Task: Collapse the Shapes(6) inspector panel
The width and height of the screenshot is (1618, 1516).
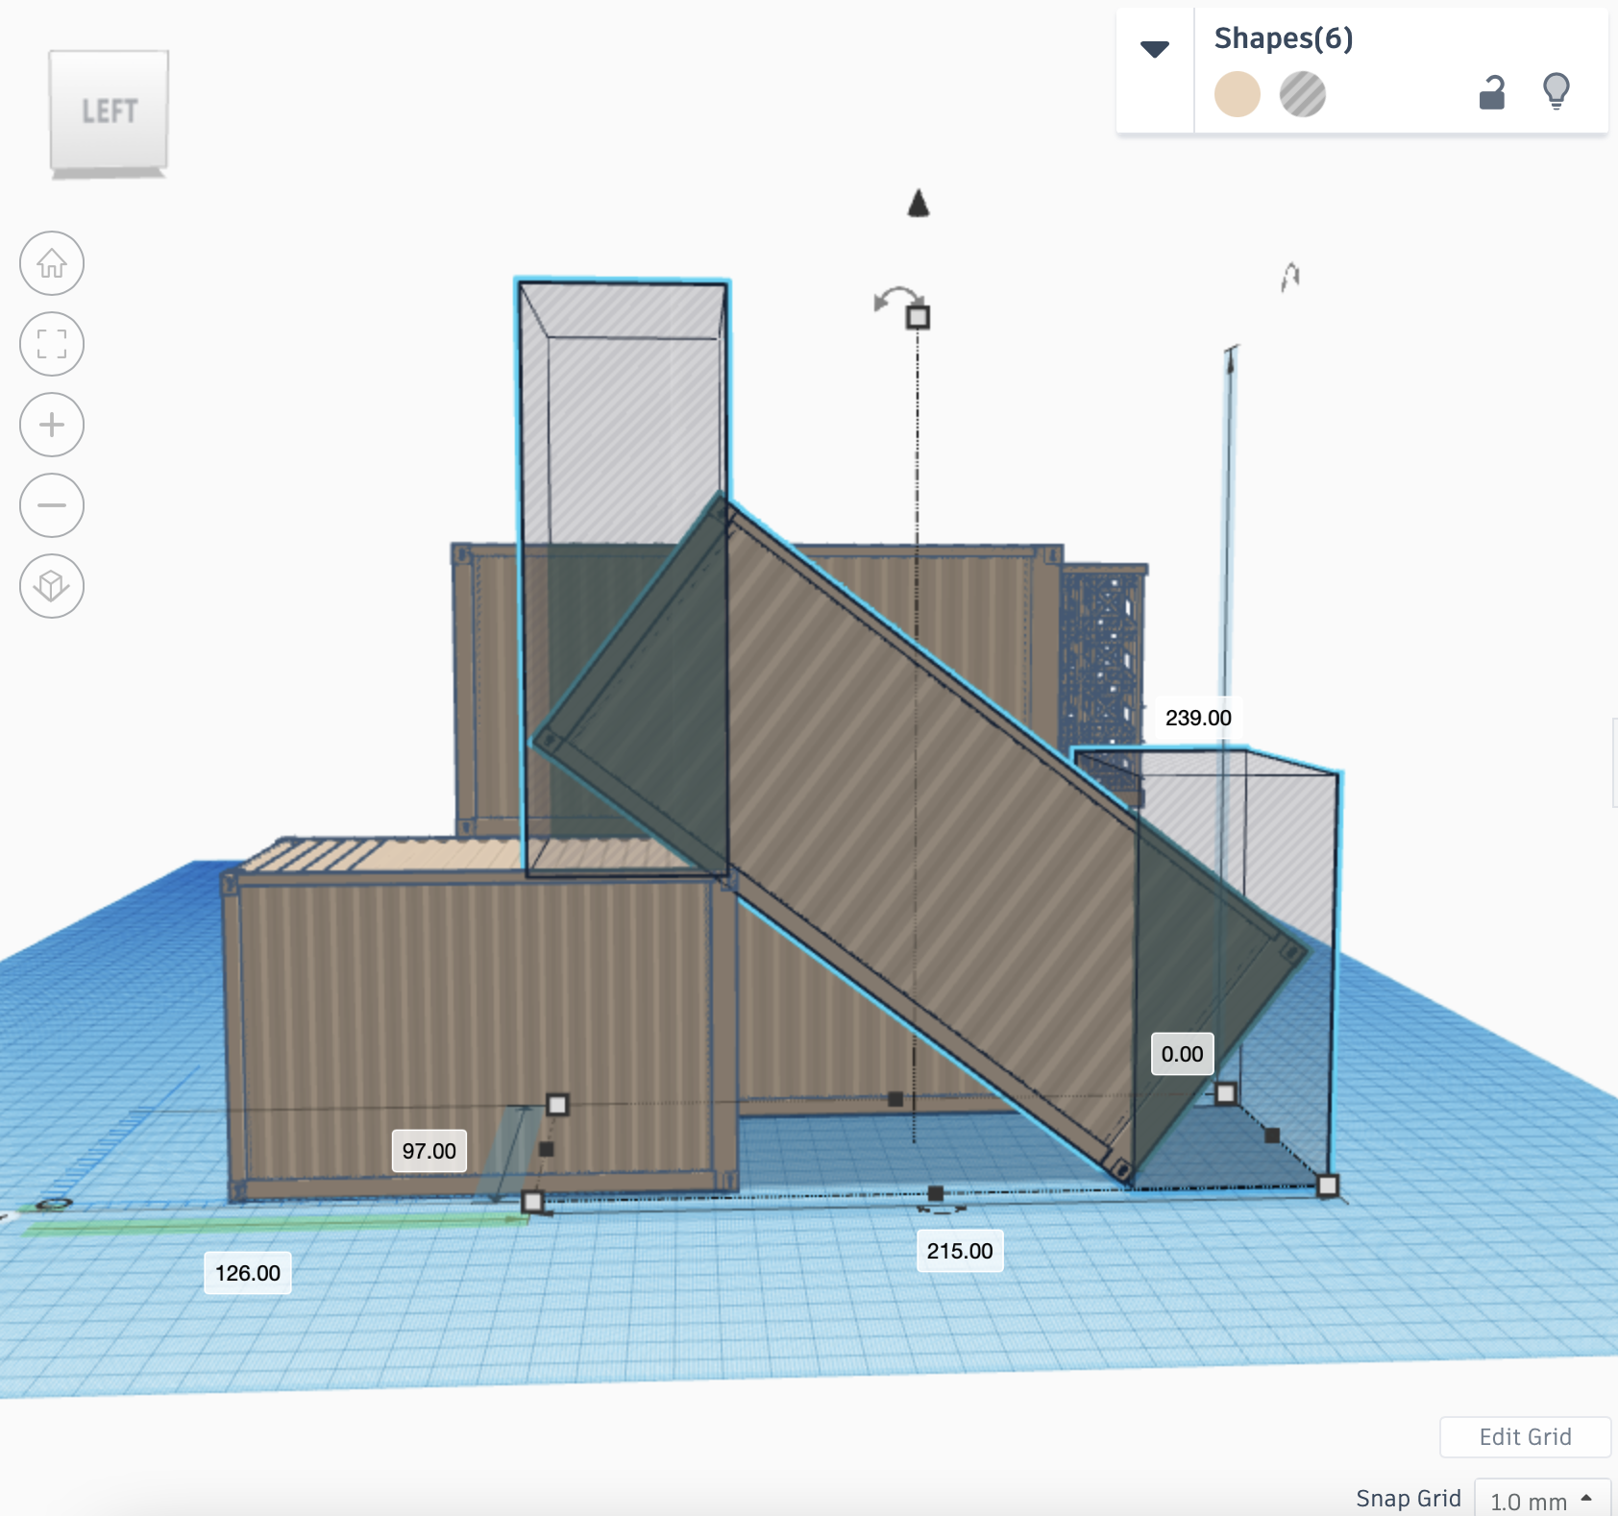Action: [1155, 49]
